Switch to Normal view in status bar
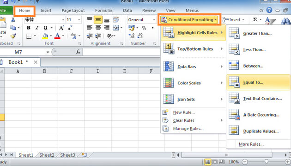This screenshot has width=291, height=166. click(208, 162)
